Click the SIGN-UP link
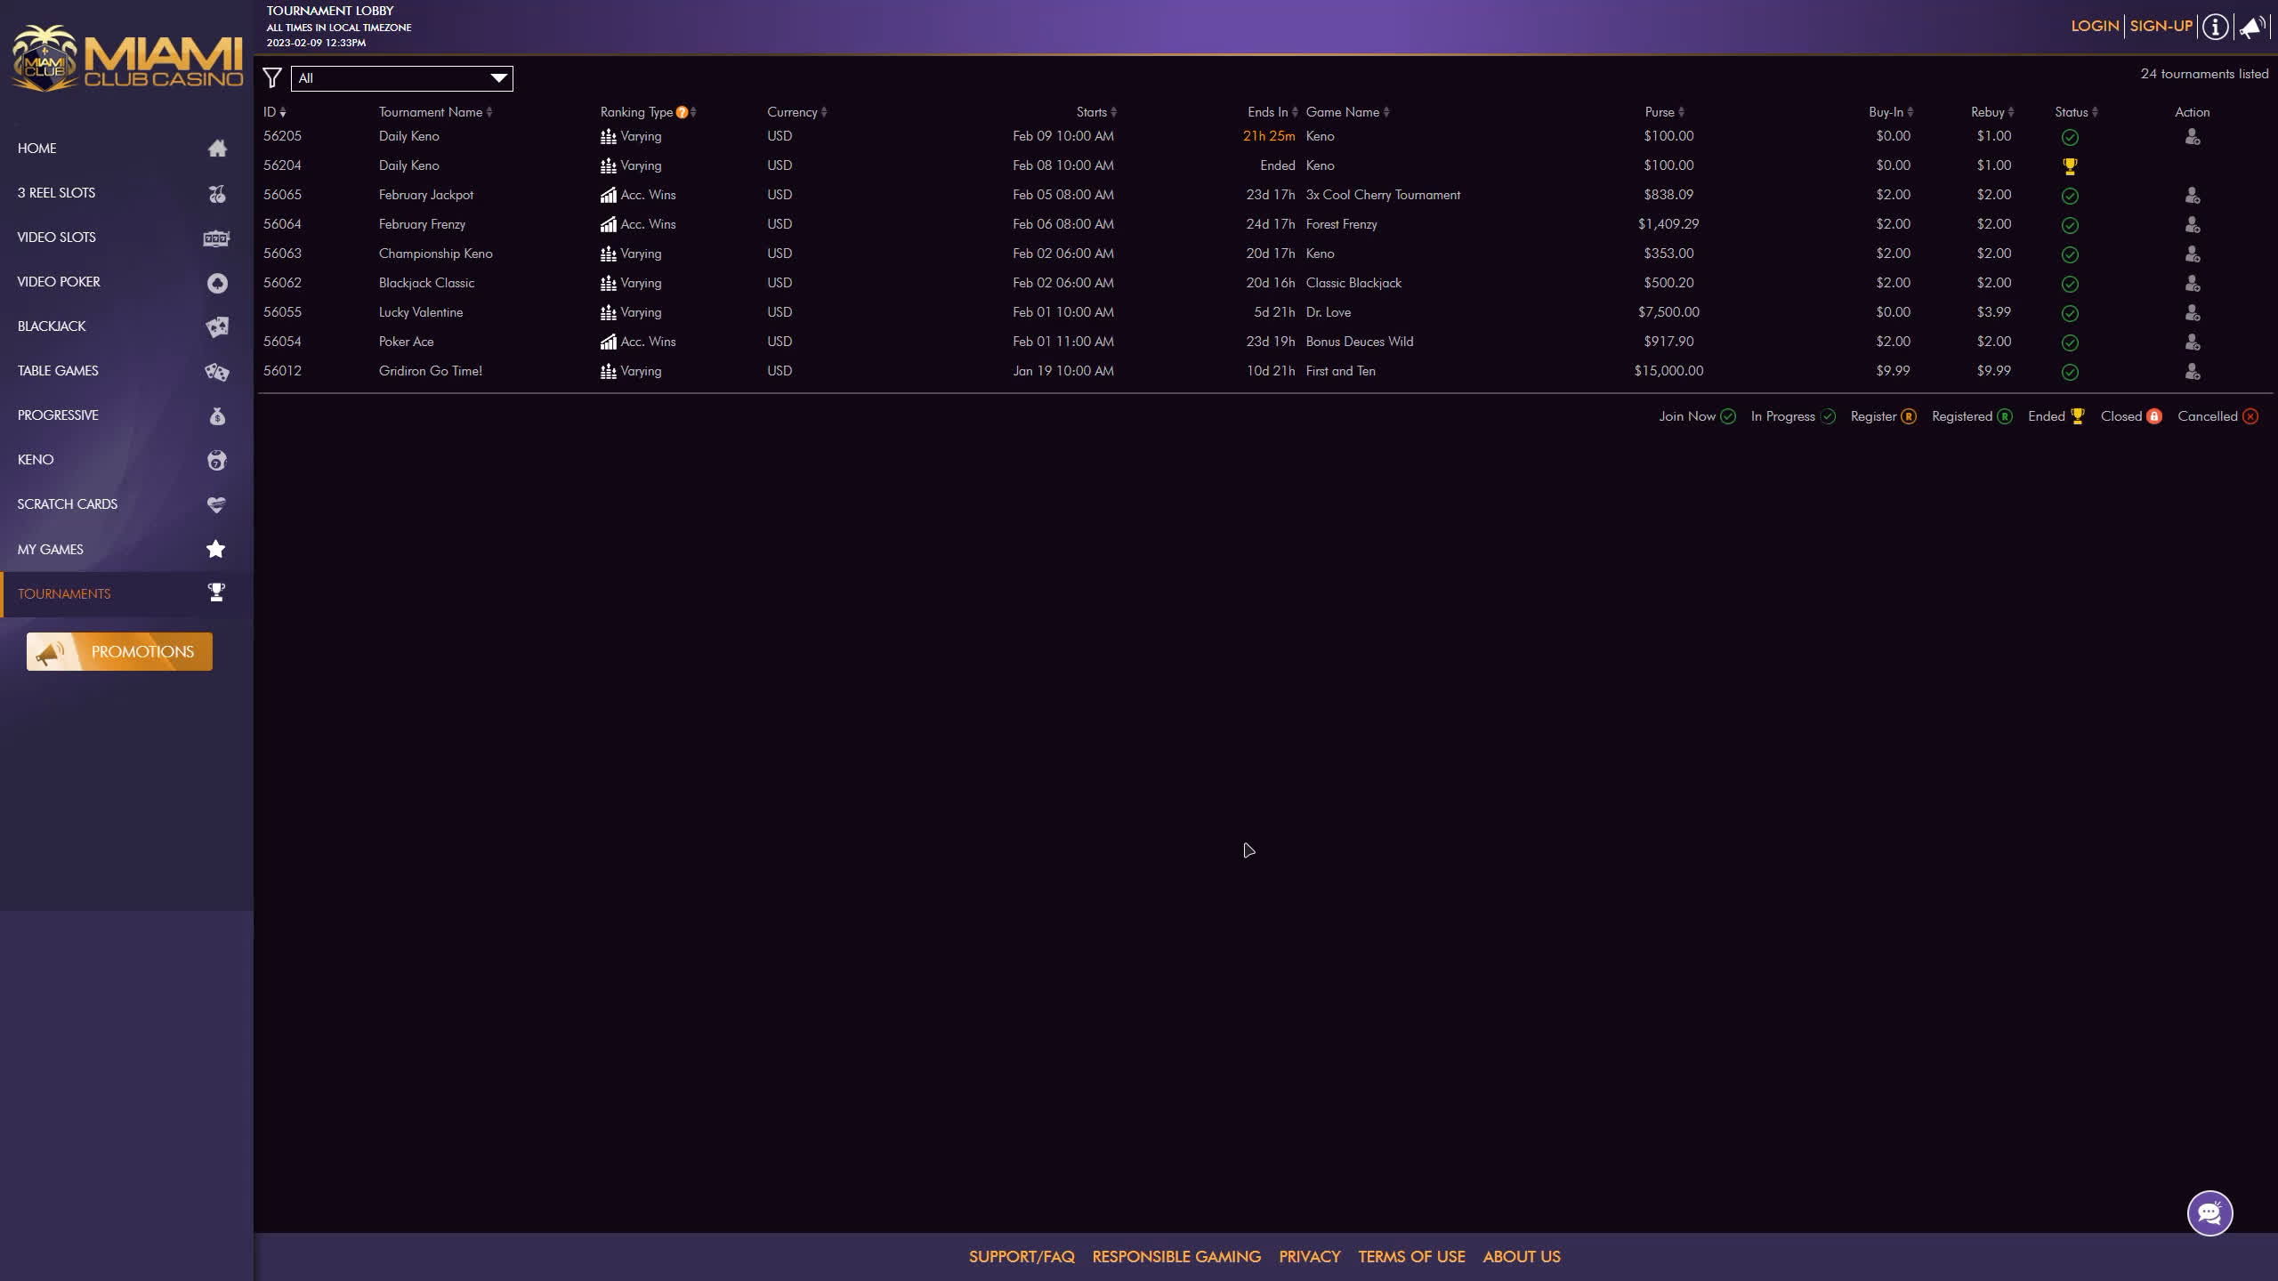The image size is (2278, 1281). pos(2161,26)
